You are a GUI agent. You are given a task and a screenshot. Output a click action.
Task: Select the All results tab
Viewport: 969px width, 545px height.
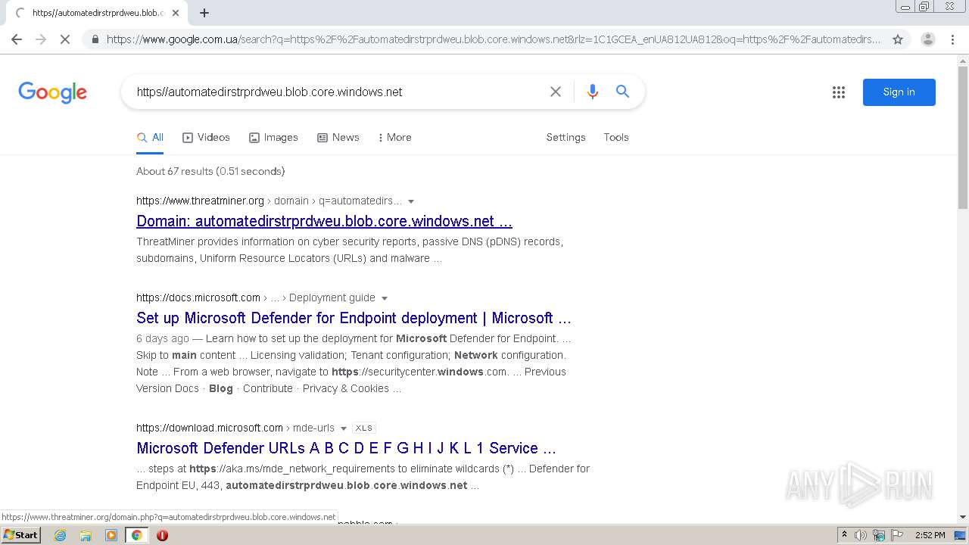[x=150, y=138]
